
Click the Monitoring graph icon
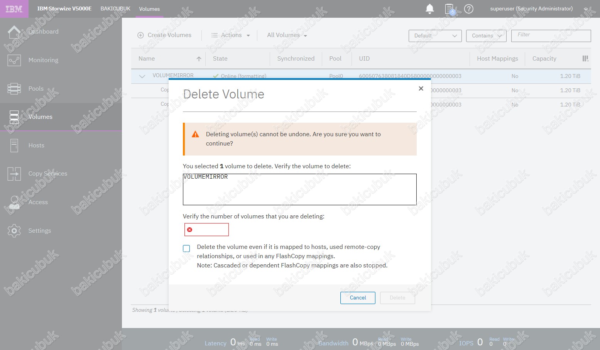coord(14,60)
